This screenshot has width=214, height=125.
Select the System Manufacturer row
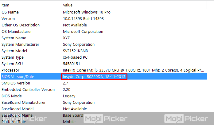click(20, 45)
